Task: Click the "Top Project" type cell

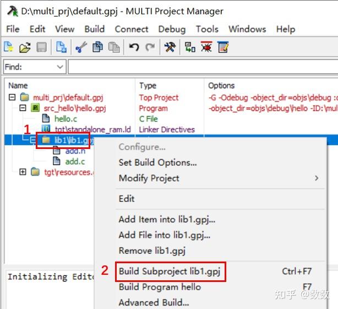Action: tap(159, 98)
